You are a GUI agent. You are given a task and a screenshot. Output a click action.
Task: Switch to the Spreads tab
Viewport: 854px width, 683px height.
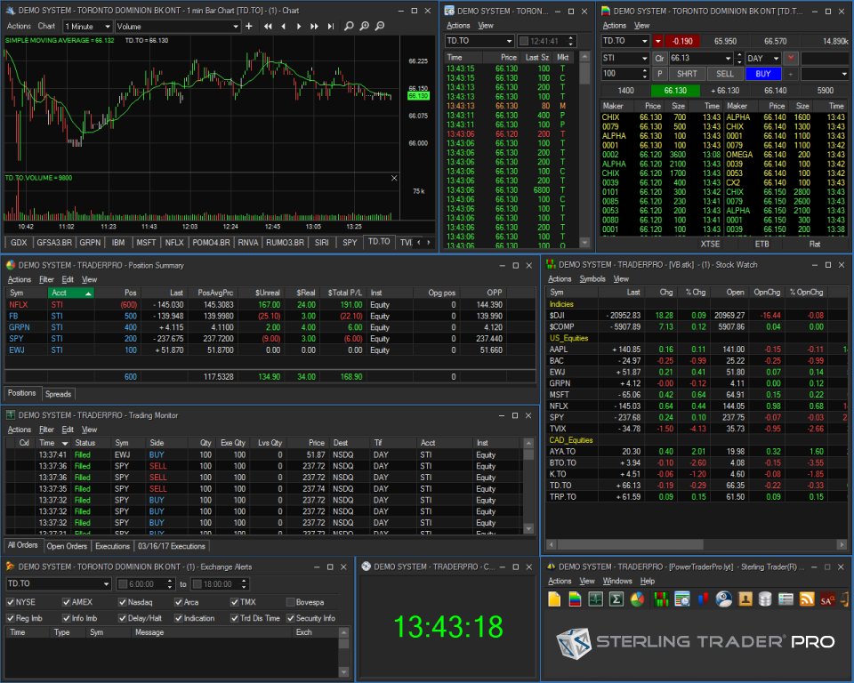coord(59,394)
